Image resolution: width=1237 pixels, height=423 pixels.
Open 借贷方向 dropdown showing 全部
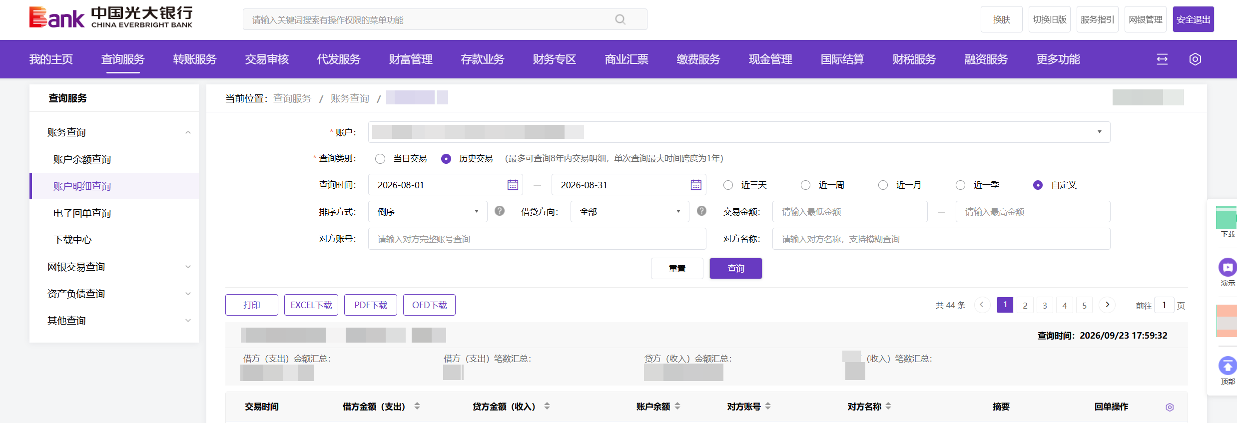pyautogui.click(x=629, y=212)
